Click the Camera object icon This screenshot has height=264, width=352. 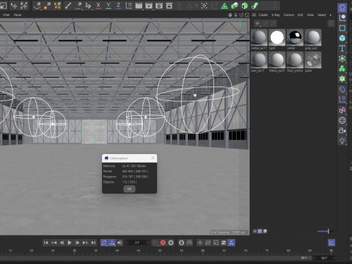pyautogui.click(x=342, y=131)
